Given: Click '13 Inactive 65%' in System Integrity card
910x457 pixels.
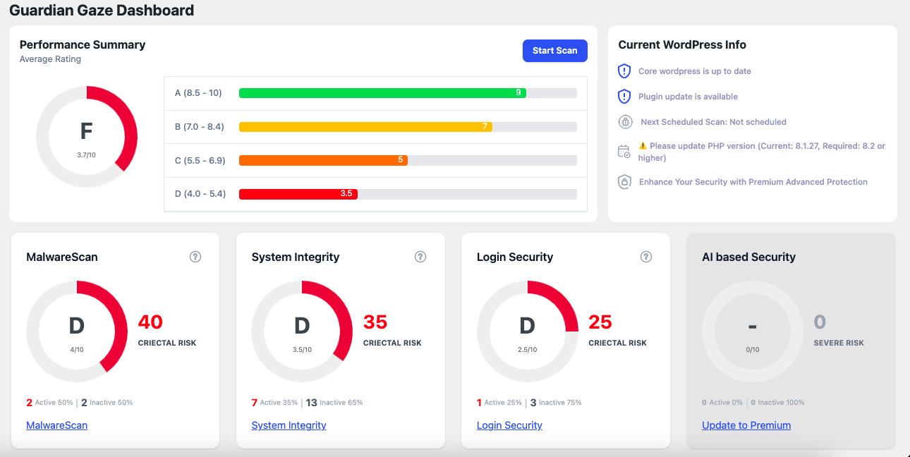Looking at the screenshot, I should point(334,403).
